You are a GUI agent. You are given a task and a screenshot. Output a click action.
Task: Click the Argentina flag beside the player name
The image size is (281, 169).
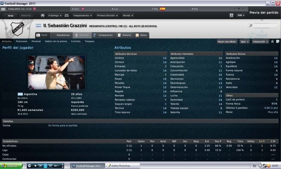tap(38, 26)
